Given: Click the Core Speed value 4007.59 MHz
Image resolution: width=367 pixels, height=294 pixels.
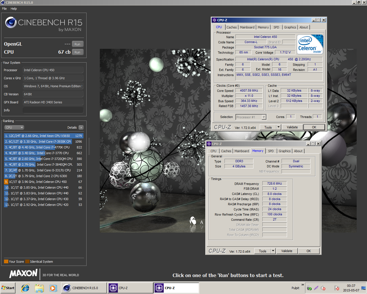Looking at the screenshot, I should (249, 90).
